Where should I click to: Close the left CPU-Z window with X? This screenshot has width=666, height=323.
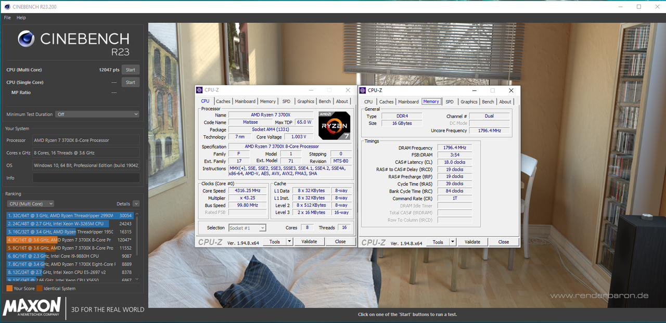click(348, 90)
